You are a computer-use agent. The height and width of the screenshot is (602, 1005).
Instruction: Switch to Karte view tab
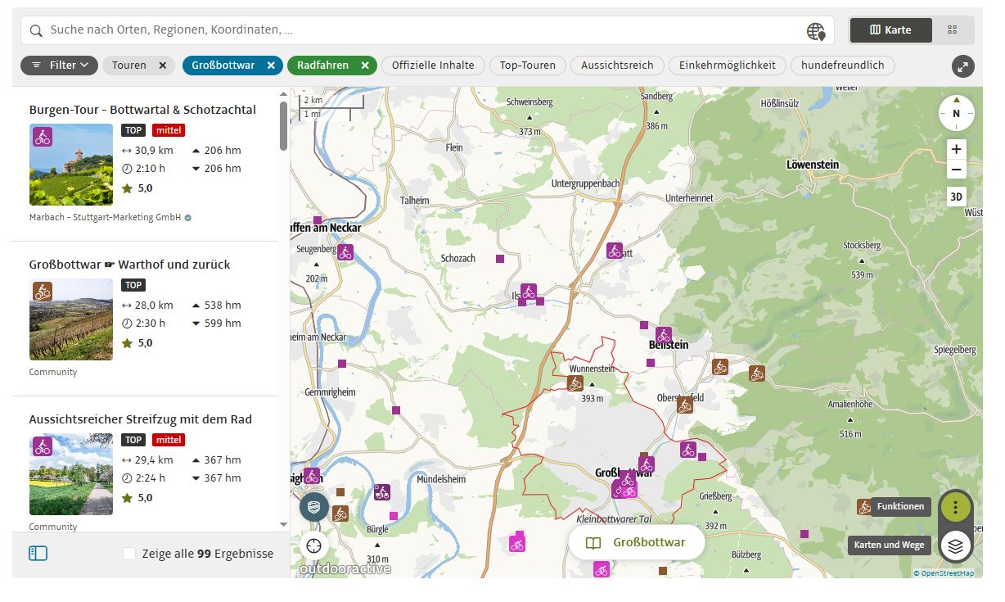(890, 30)
